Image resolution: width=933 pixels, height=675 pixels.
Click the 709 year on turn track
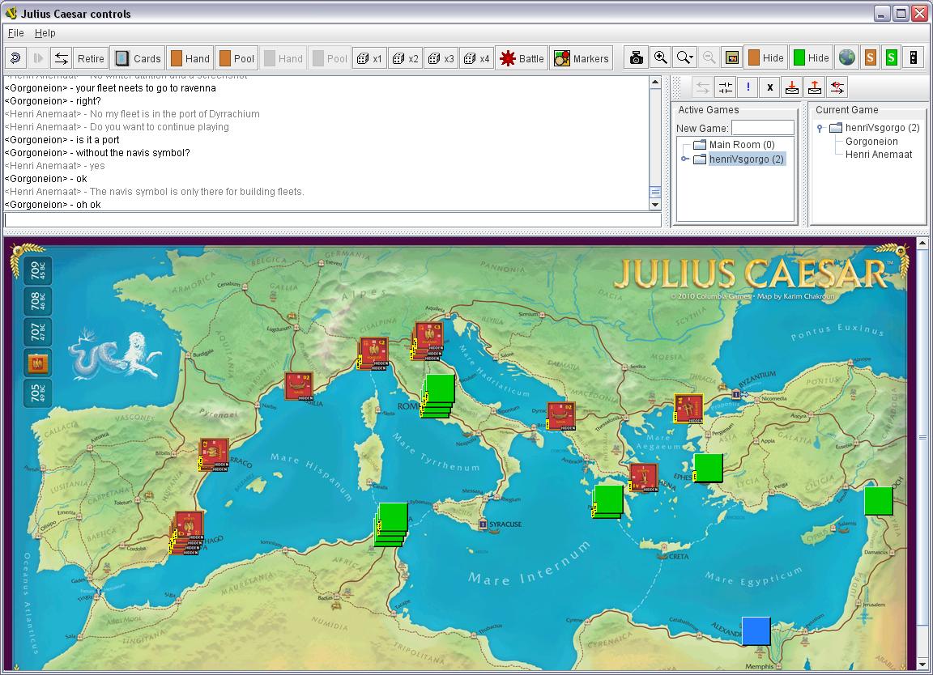[37, 270]
